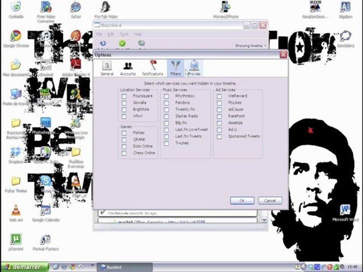363x272 pixels.
Task: Open Buzzbird Tools menu
Action: coord(124,34)
